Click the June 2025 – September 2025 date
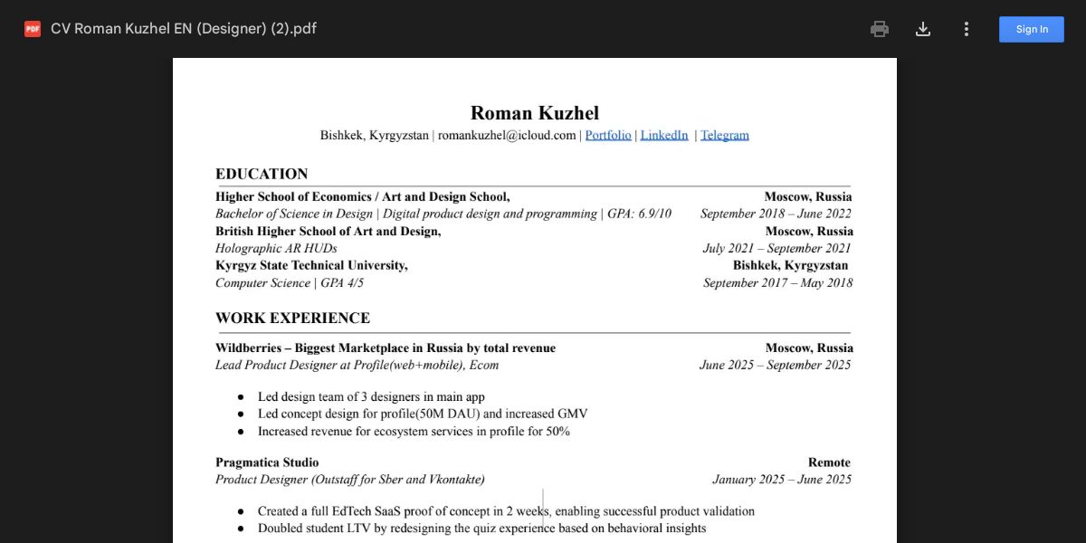Image resolution: width=1086 pixels, height=543 pixels. (776, 365)
